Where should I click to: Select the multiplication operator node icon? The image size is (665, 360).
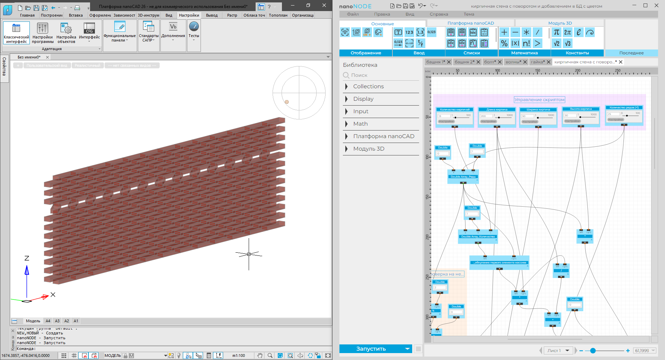point(526,33)
